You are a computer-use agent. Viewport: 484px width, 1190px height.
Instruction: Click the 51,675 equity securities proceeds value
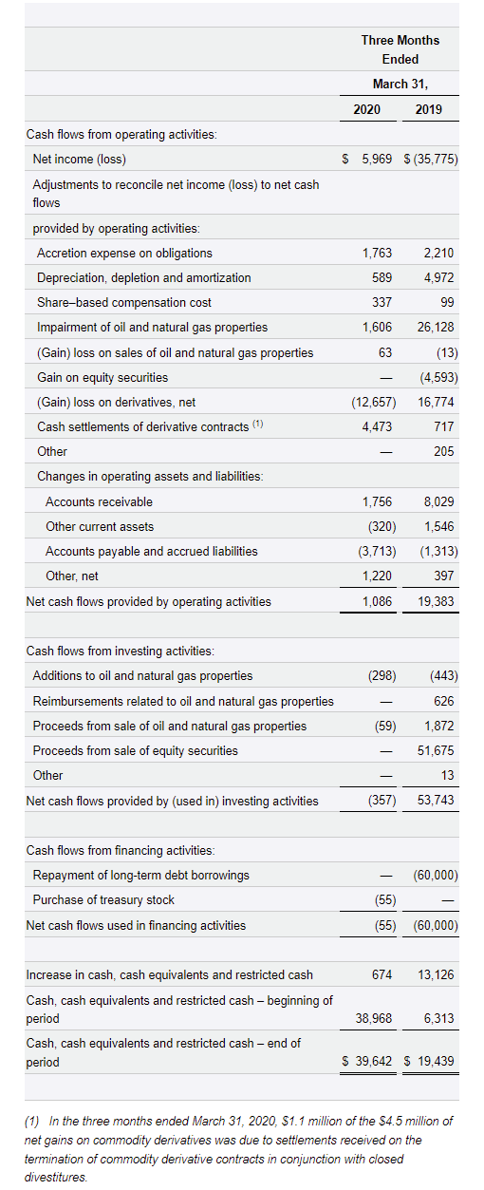[x=436, y=750]
